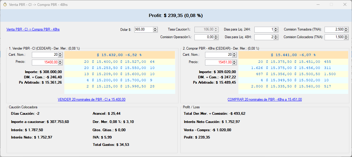Focus the Dolar $ input field
The height and width of the screenshot is (157, 352).
click(x=144, y=29)
